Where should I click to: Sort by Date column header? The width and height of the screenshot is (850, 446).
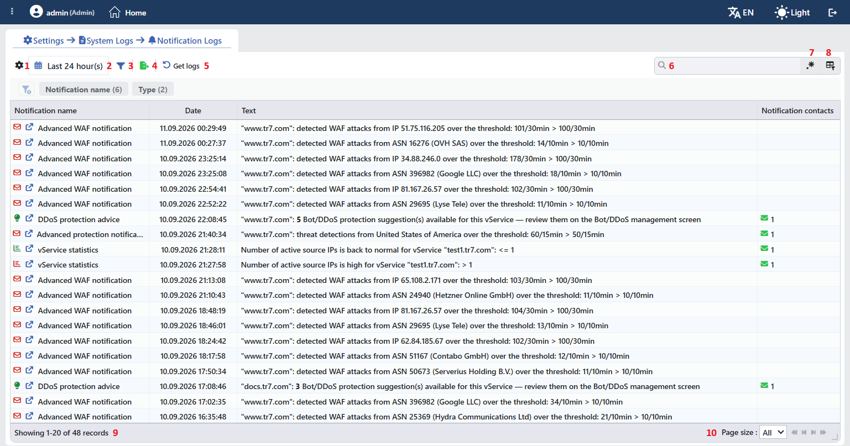tap(193, 111)
